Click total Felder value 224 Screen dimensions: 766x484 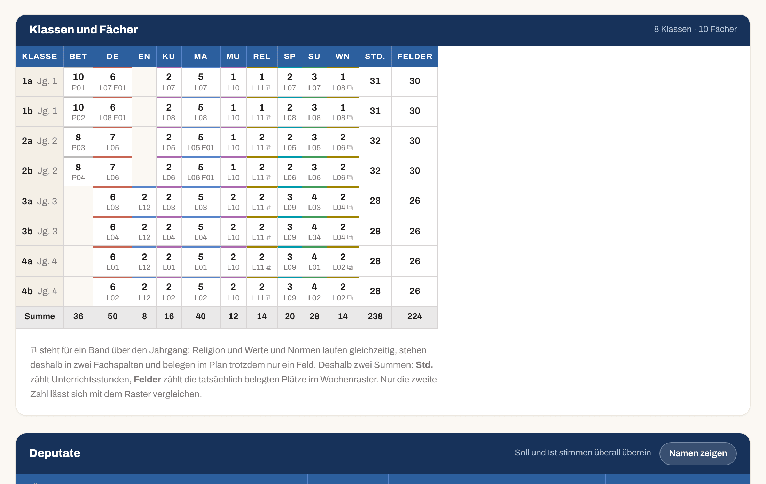415,316
